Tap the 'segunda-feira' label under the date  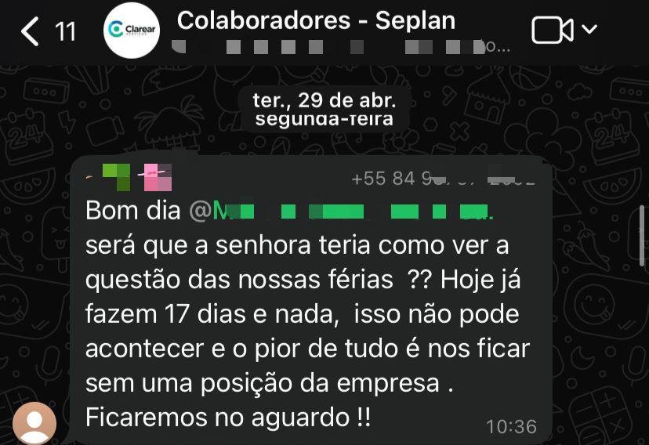point(324,120)
